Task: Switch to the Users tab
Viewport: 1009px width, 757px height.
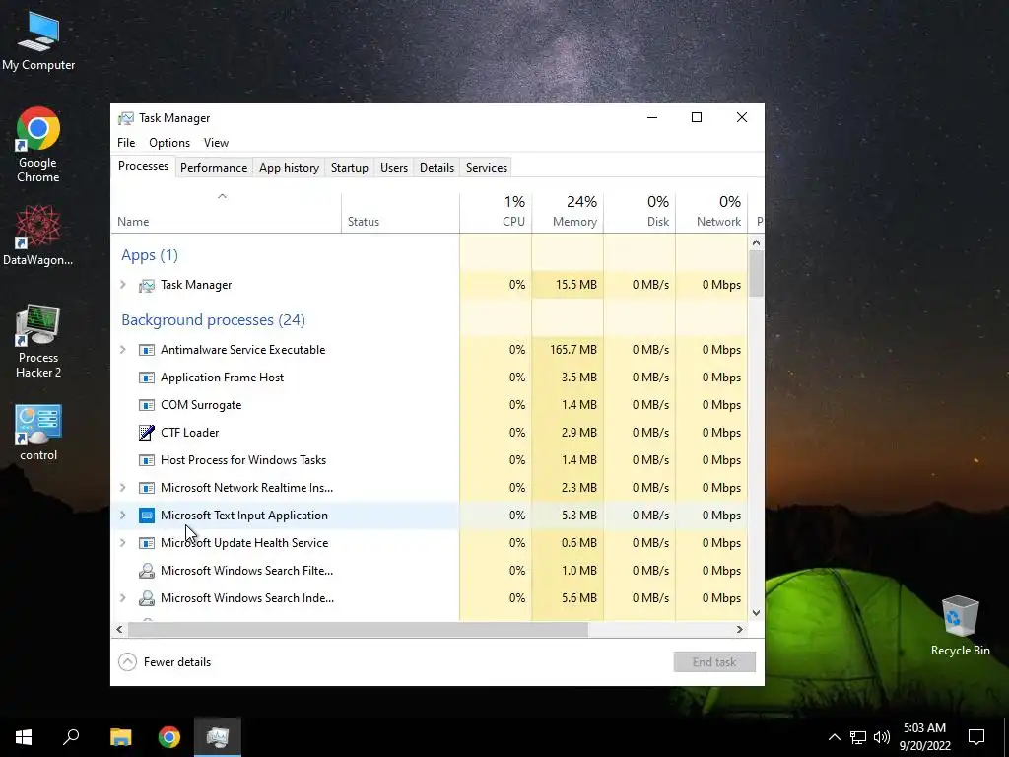Action: 394,168
